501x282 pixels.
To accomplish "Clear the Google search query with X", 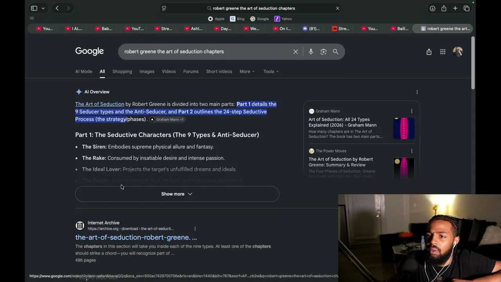I will tap(296, 52).
